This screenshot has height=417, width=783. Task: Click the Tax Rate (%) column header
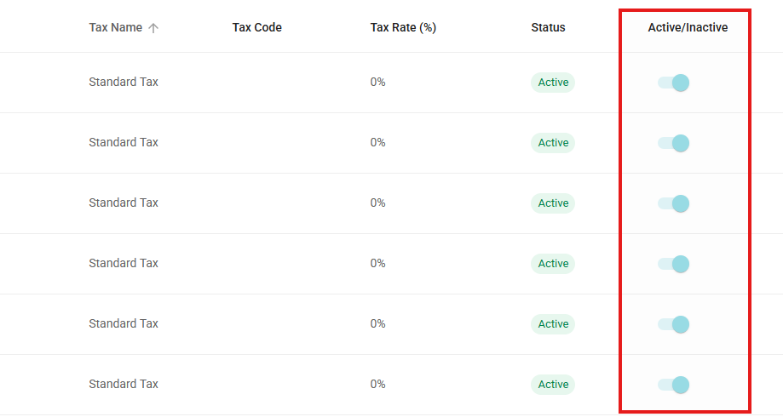click(x=403, y=27)
